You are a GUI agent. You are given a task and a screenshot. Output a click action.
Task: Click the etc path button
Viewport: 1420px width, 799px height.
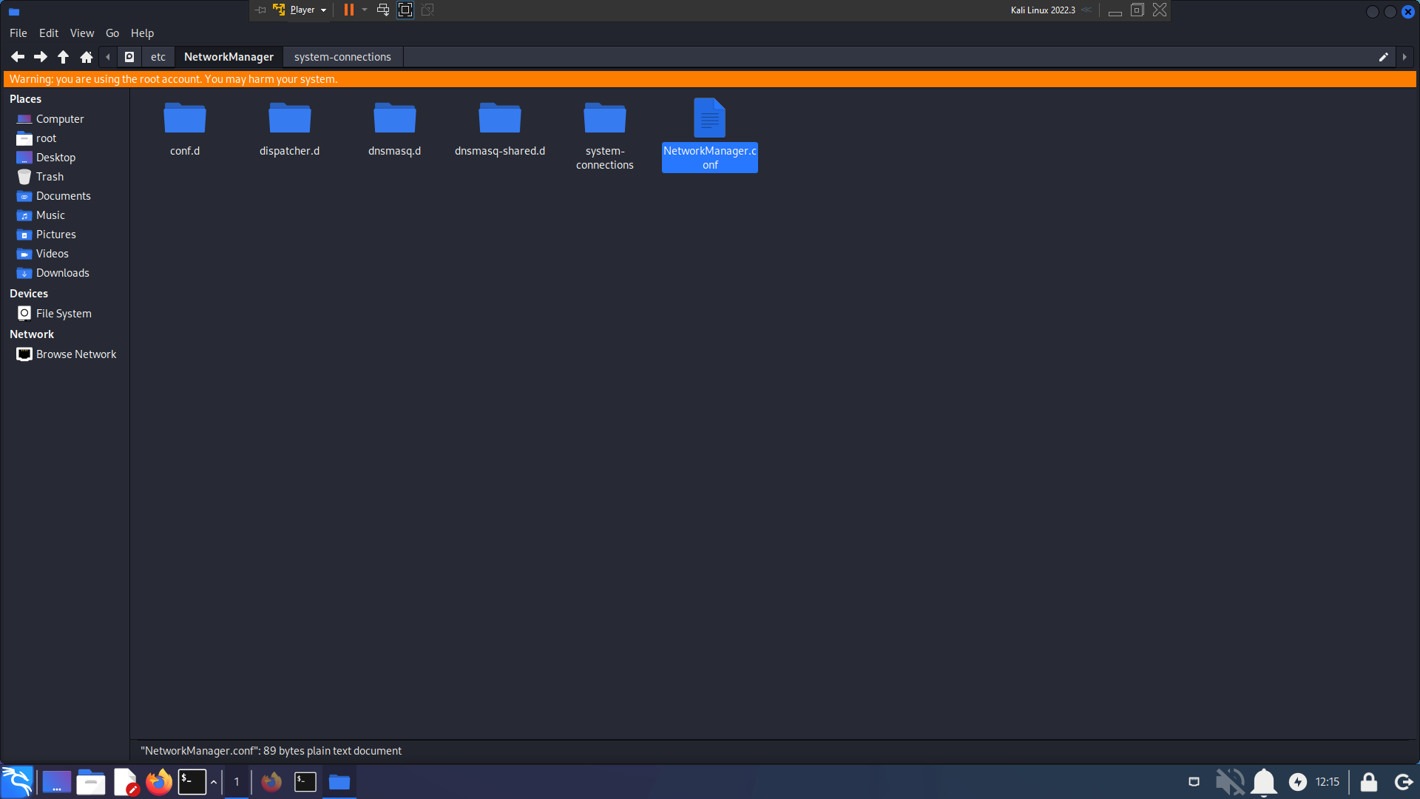[158, 57]
